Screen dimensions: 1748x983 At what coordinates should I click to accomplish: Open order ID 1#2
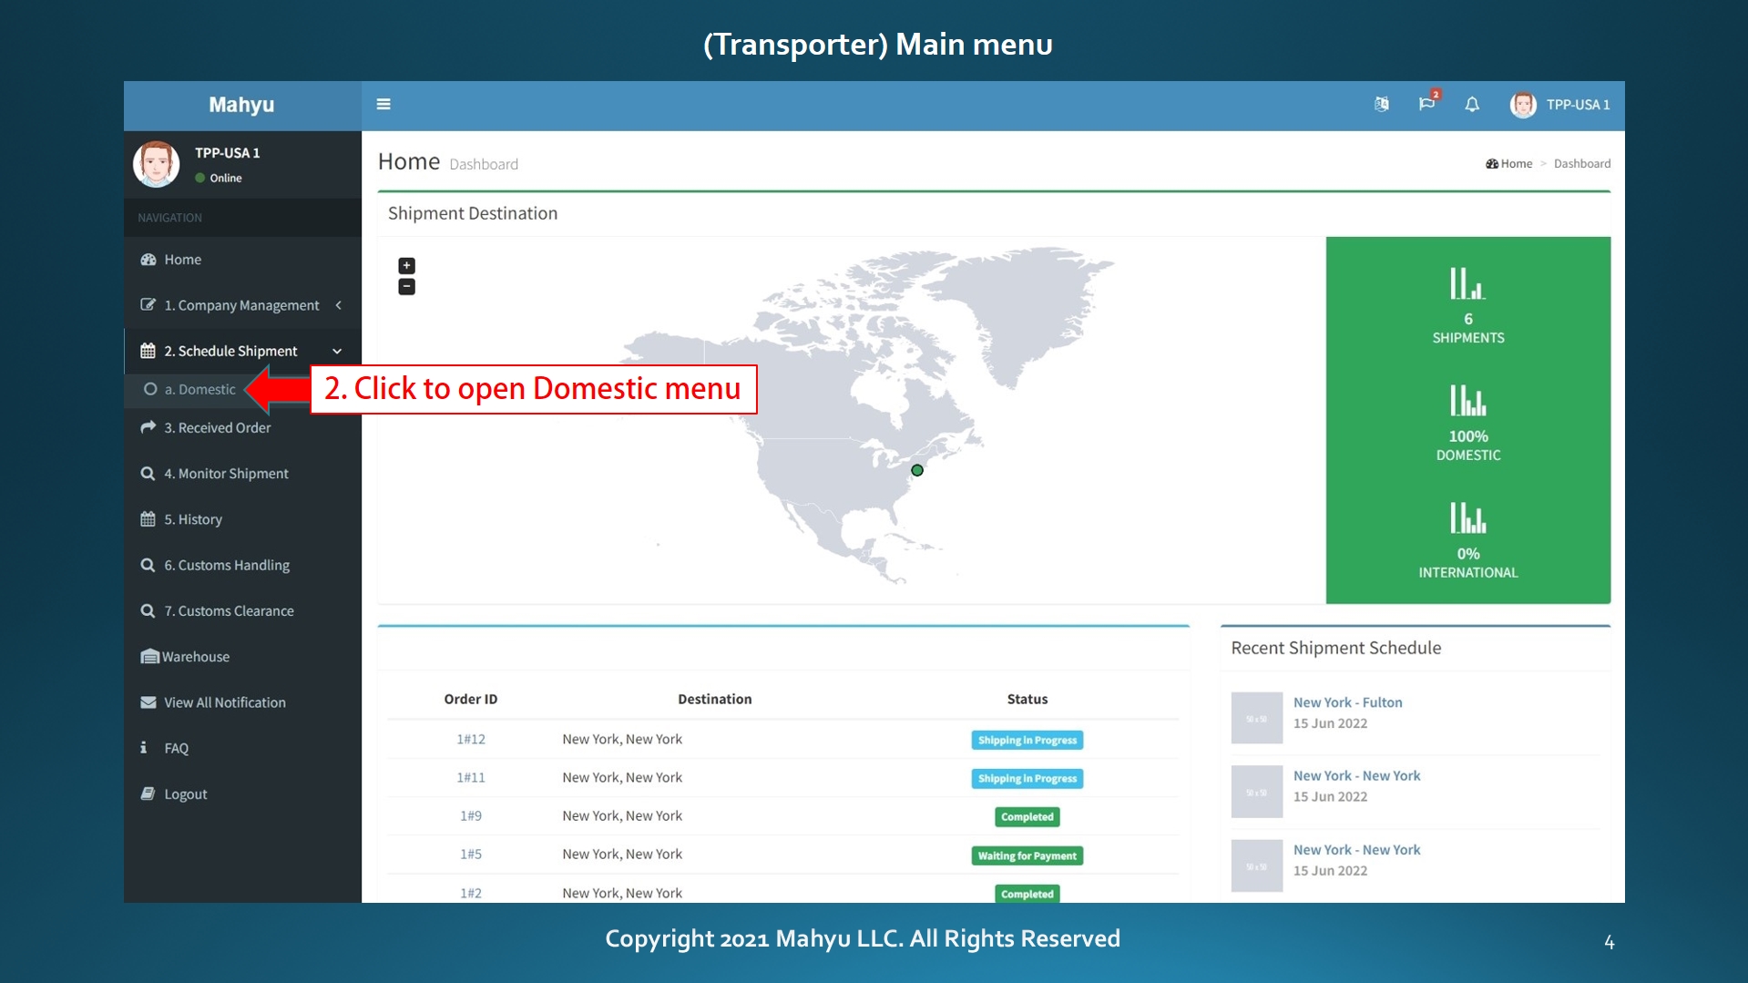click(470, 893)
